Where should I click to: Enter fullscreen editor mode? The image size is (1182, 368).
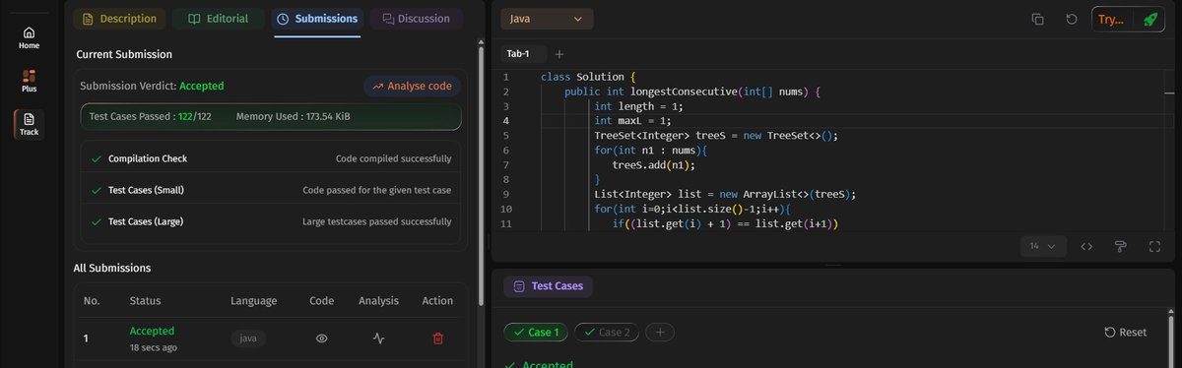(x=1153, y=246)
